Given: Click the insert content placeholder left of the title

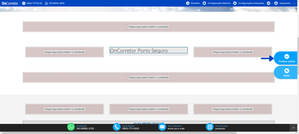Looking at the screenshot, I should 65,52.
